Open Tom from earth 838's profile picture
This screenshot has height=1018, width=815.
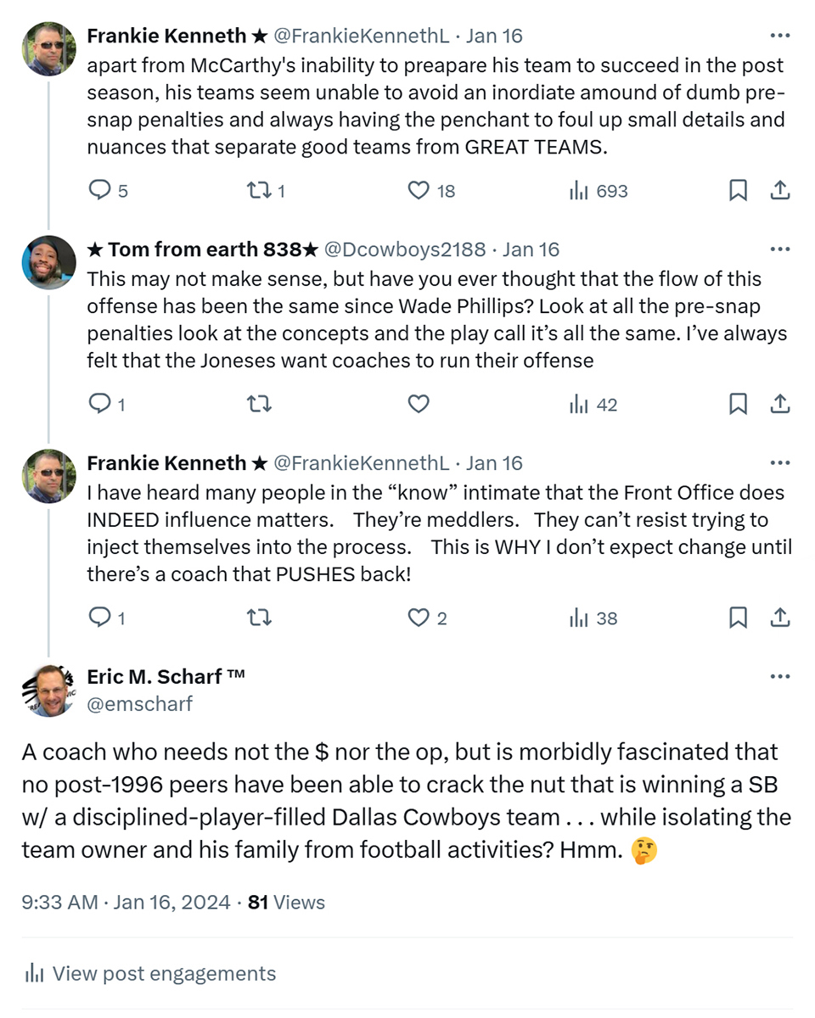48,262
